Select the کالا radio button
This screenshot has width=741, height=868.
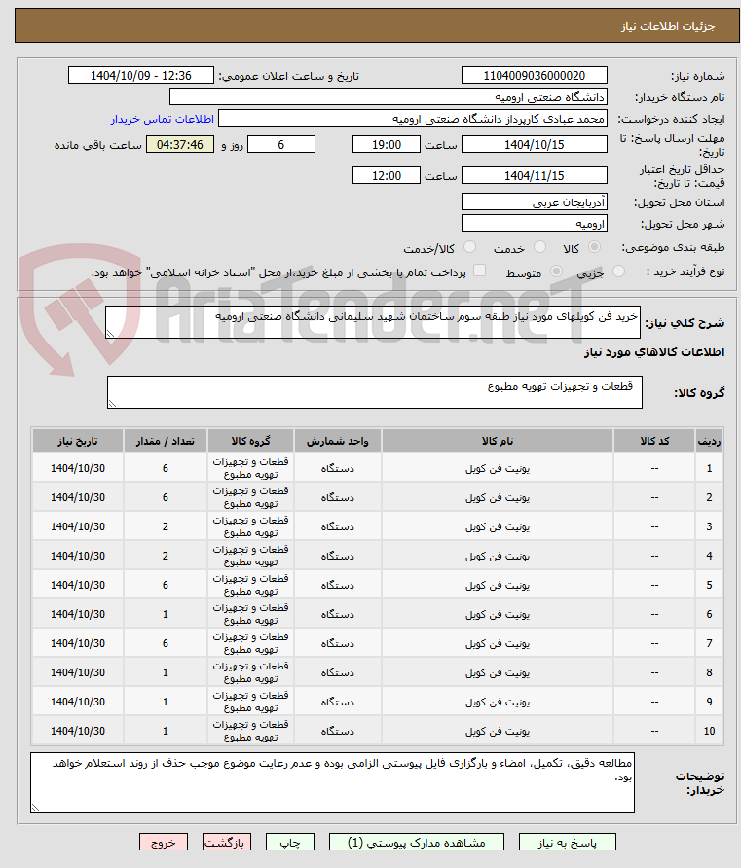(x=594, y=247)
